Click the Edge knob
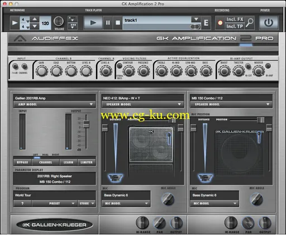Image resolution: width=286 pixels, height=235 pixels. pyautogui.click(x=56, y=71)
